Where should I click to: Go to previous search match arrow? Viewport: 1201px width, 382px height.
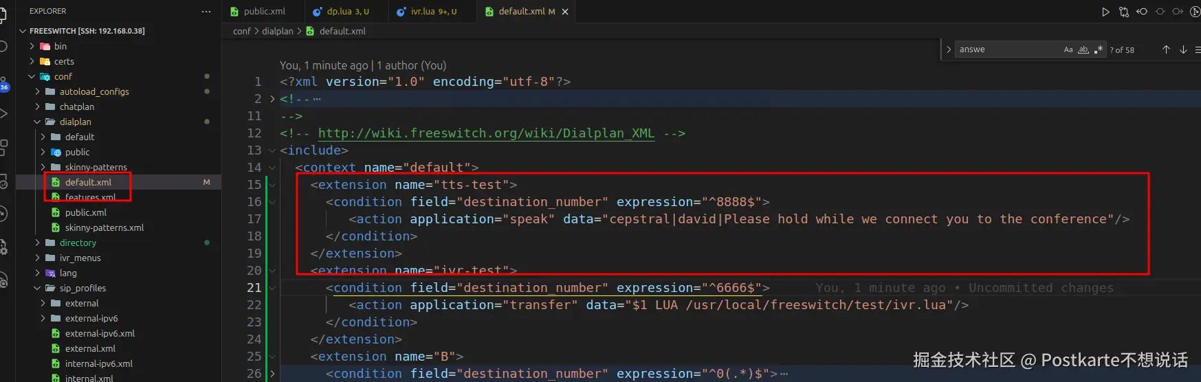click(x=1166, y=49)
